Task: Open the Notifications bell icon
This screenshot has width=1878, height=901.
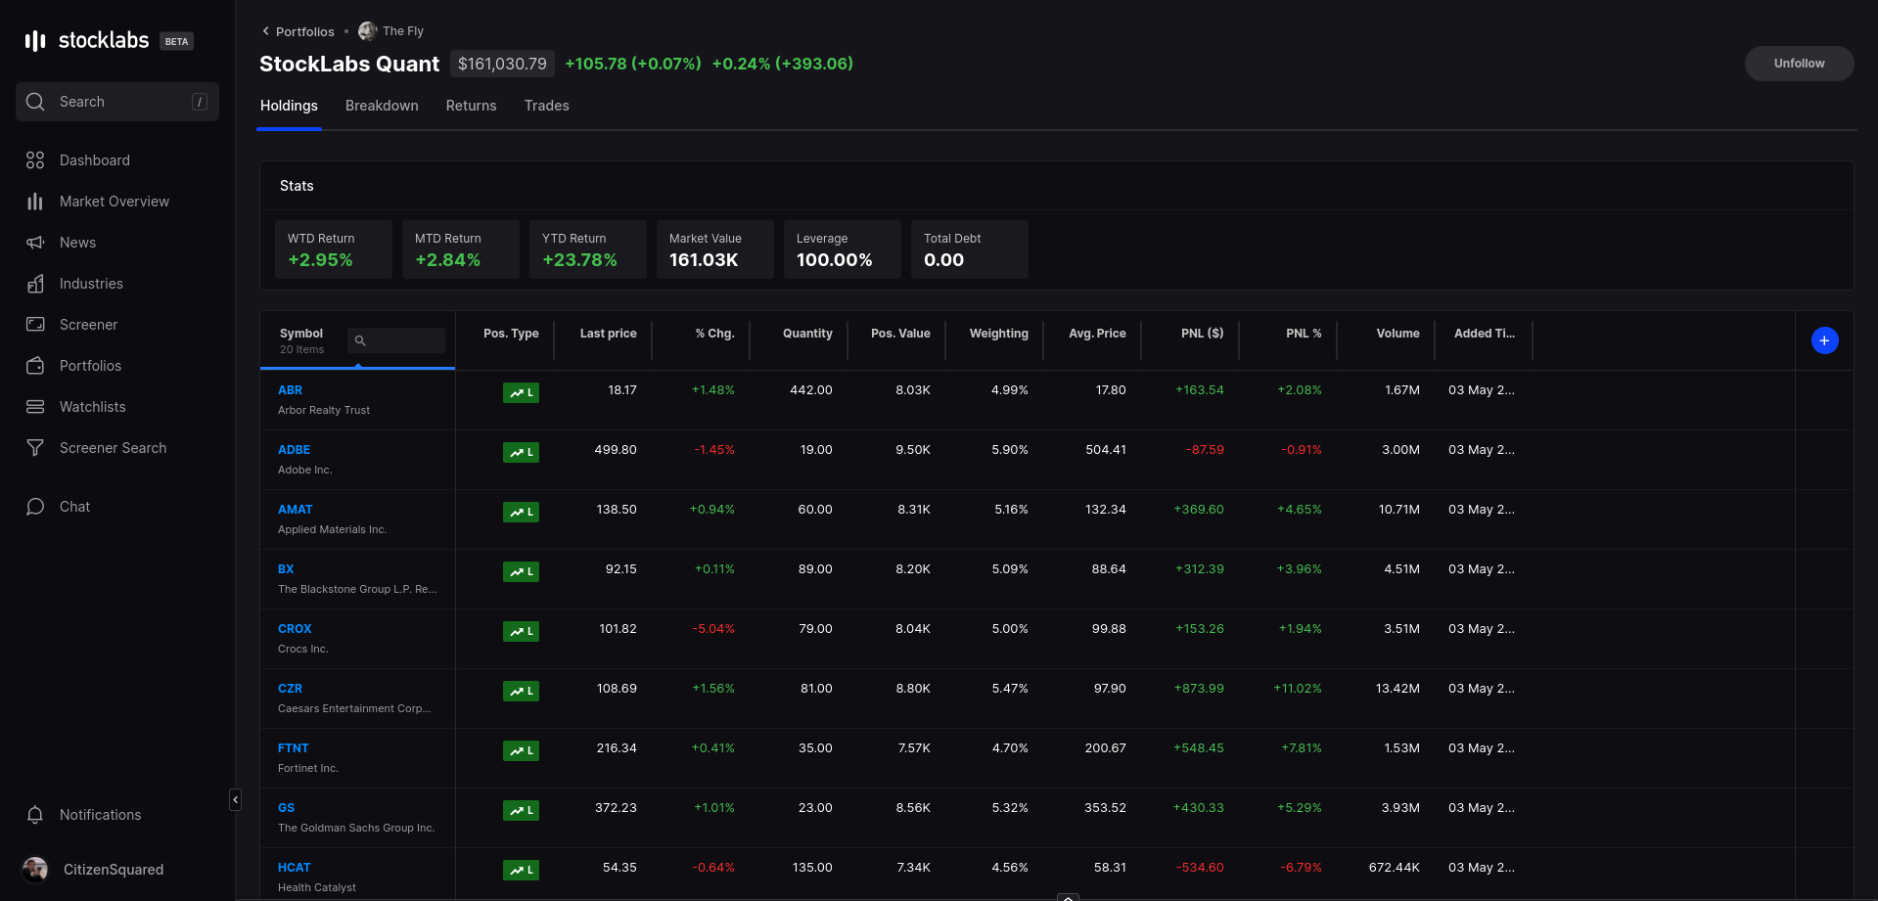Action: click(x=35, y=815)
